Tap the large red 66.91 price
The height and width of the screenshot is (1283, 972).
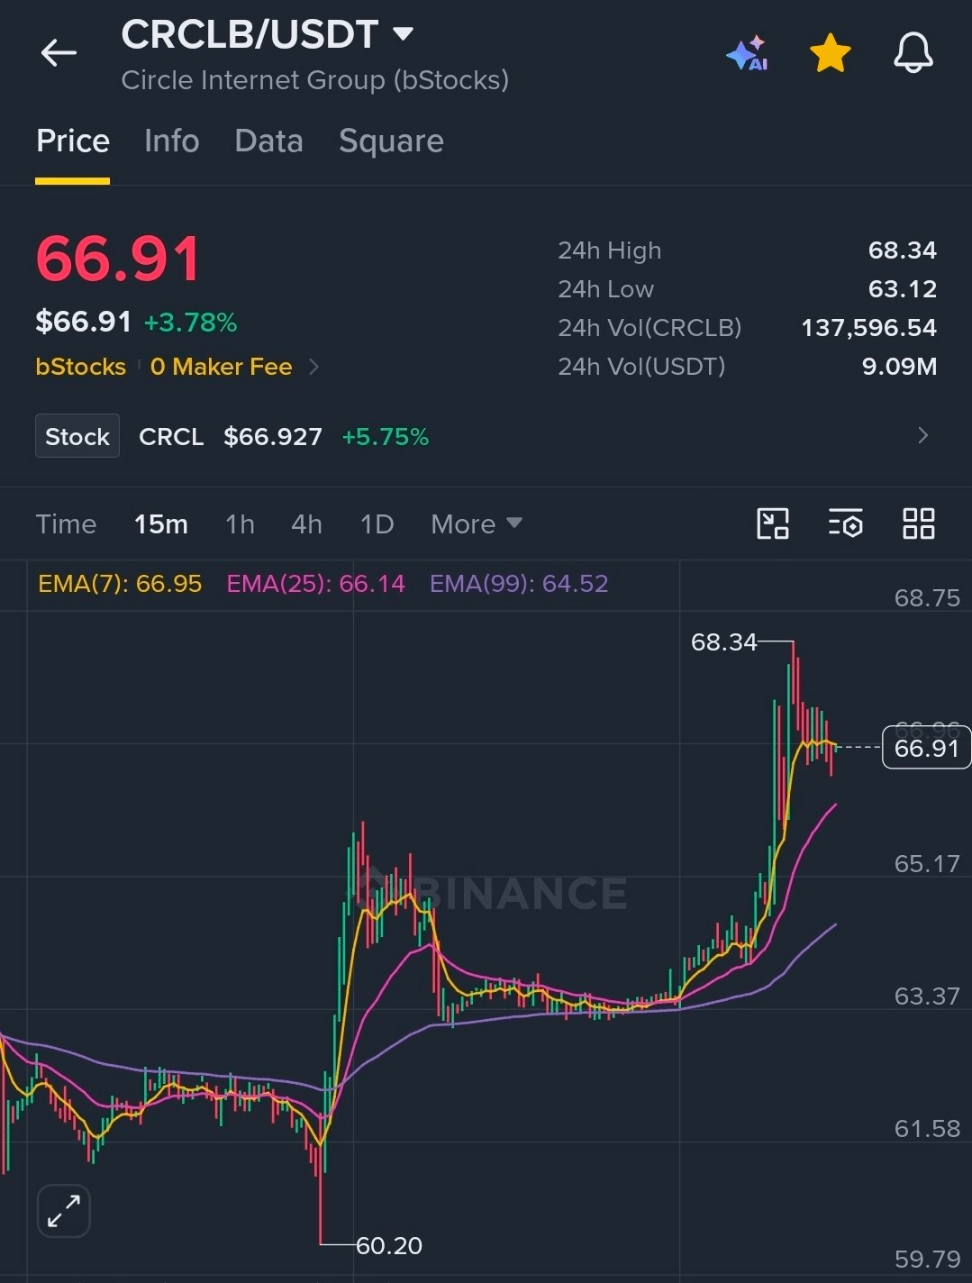[x=118, y=259]
